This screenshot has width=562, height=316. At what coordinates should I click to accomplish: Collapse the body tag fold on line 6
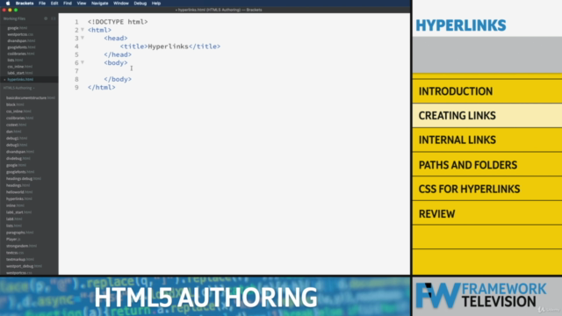click(x=83, y=62)
